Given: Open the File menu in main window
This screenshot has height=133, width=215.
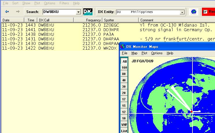Looking at the screenshot, I should pyautogui.click(x=5, y=3).
